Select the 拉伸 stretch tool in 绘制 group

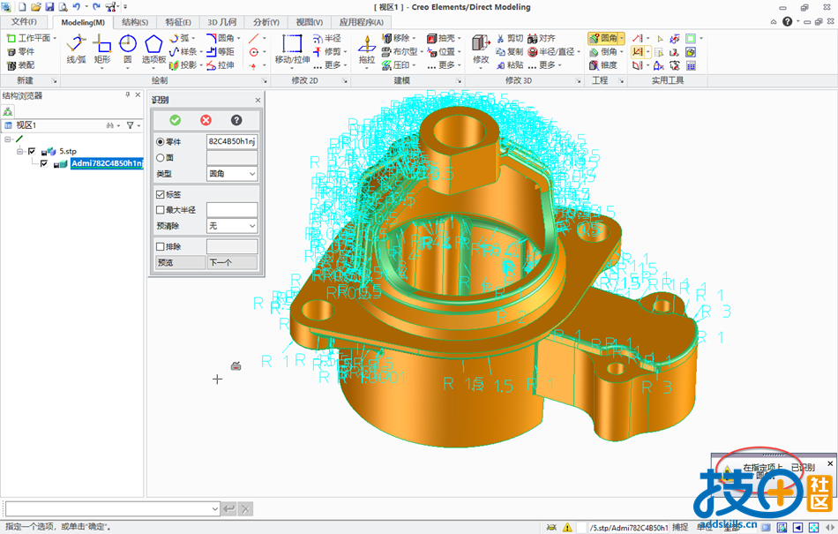(221, 65)
